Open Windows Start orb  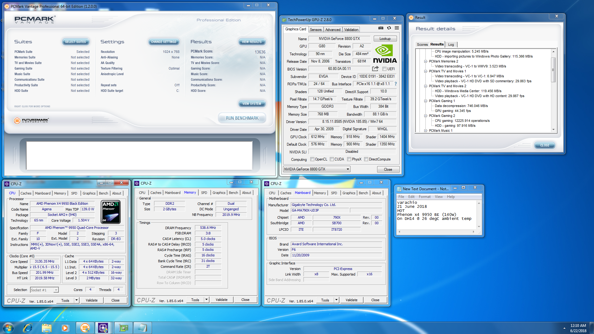tap(8, 328)
